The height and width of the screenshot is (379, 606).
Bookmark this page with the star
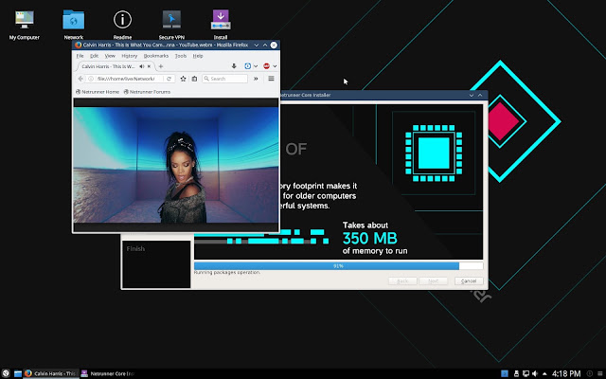(183, 79)
